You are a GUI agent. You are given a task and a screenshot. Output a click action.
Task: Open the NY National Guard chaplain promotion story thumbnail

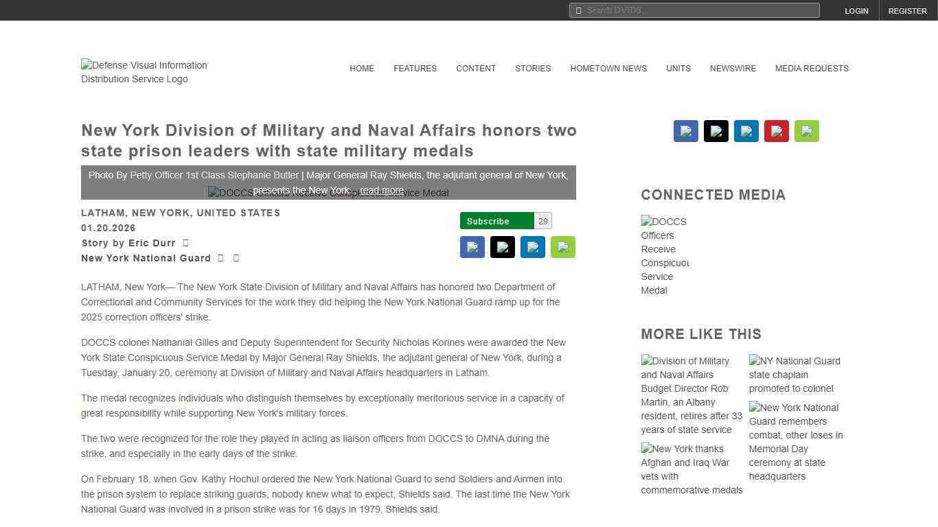click(794, 374)
